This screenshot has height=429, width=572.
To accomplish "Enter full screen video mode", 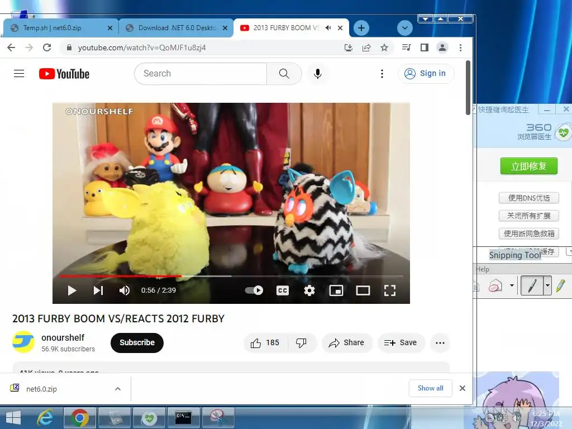I will pos(389,290).
